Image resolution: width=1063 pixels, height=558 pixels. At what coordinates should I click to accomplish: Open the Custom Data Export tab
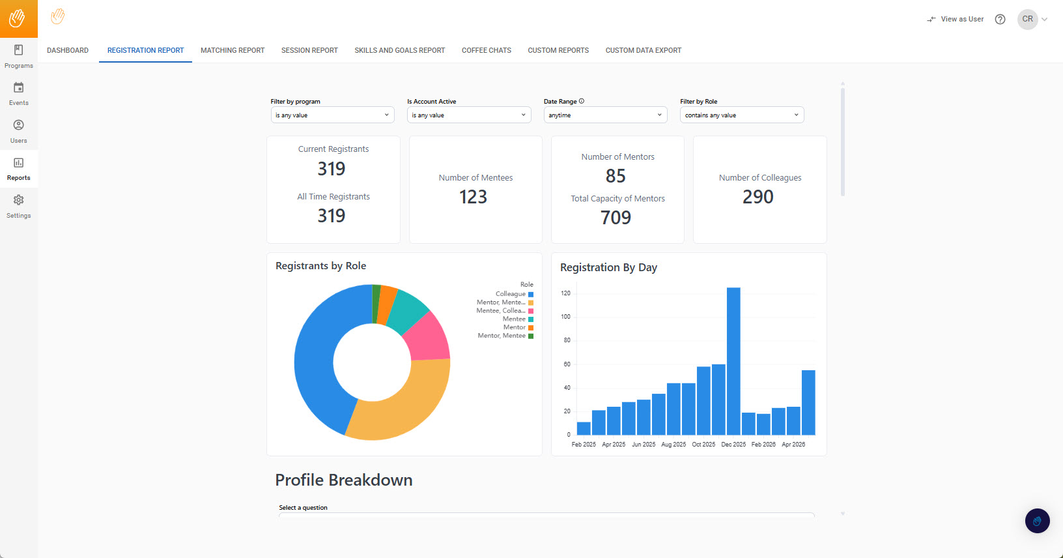[x=644, y=50]
